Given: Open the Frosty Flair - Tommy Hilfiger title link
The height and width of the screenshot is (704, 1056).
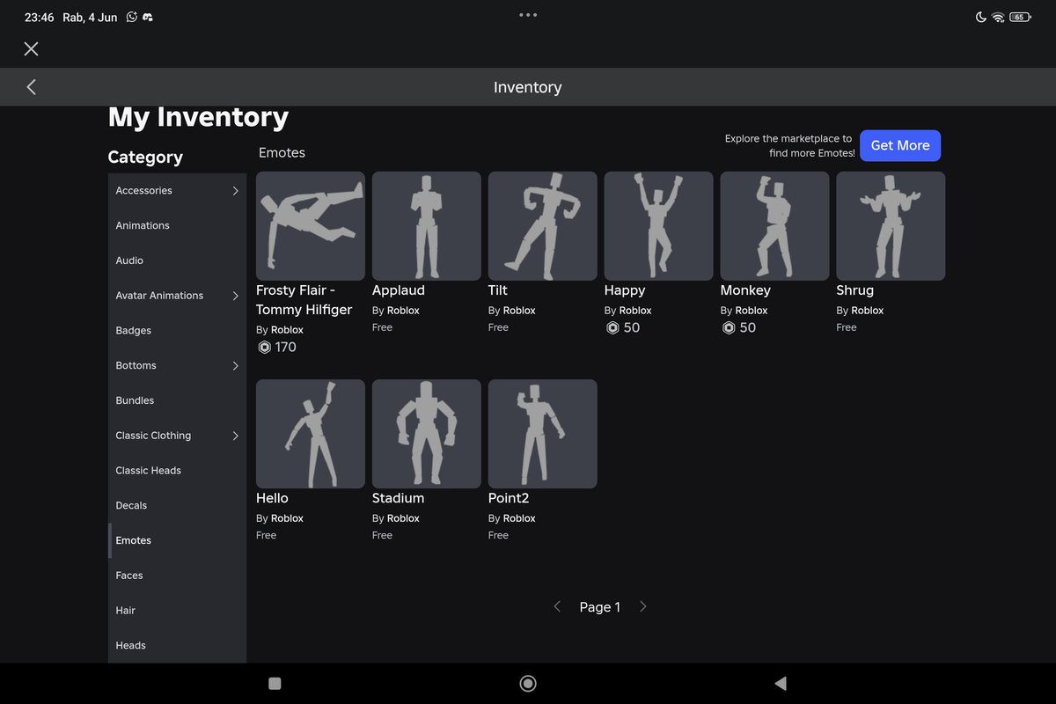Looking at the screenshot, I should tap(304, 300).
